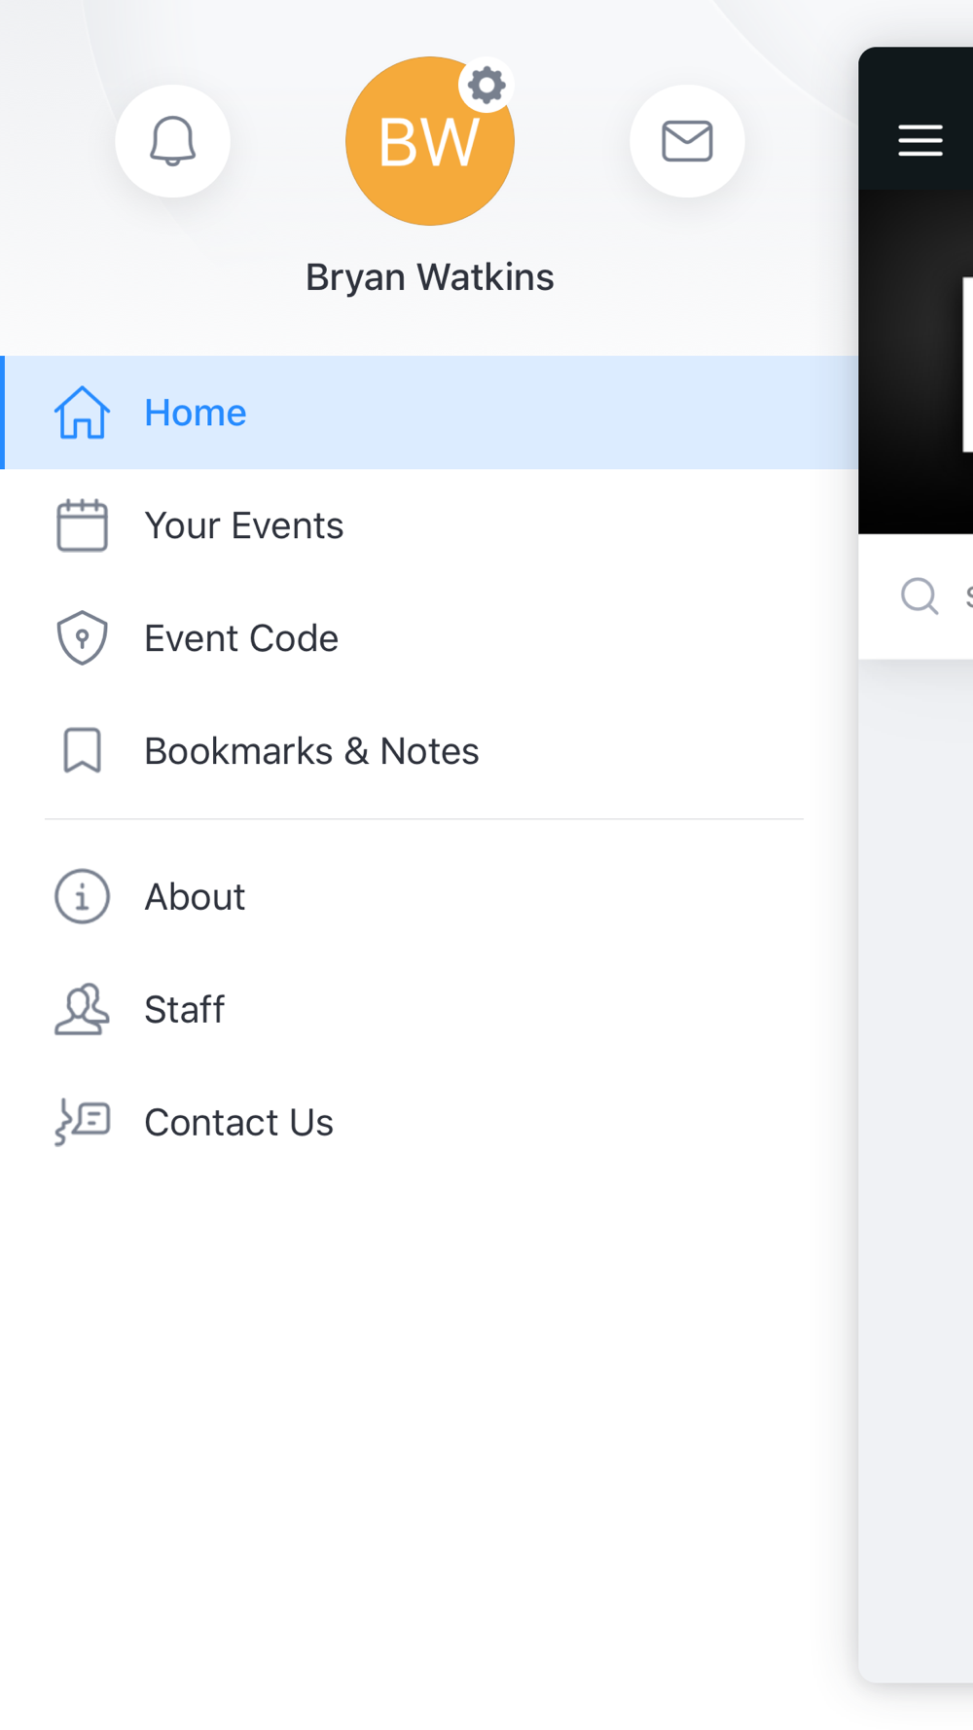
Task: Click the people icon next to Staff
Action: point(82,1009)
